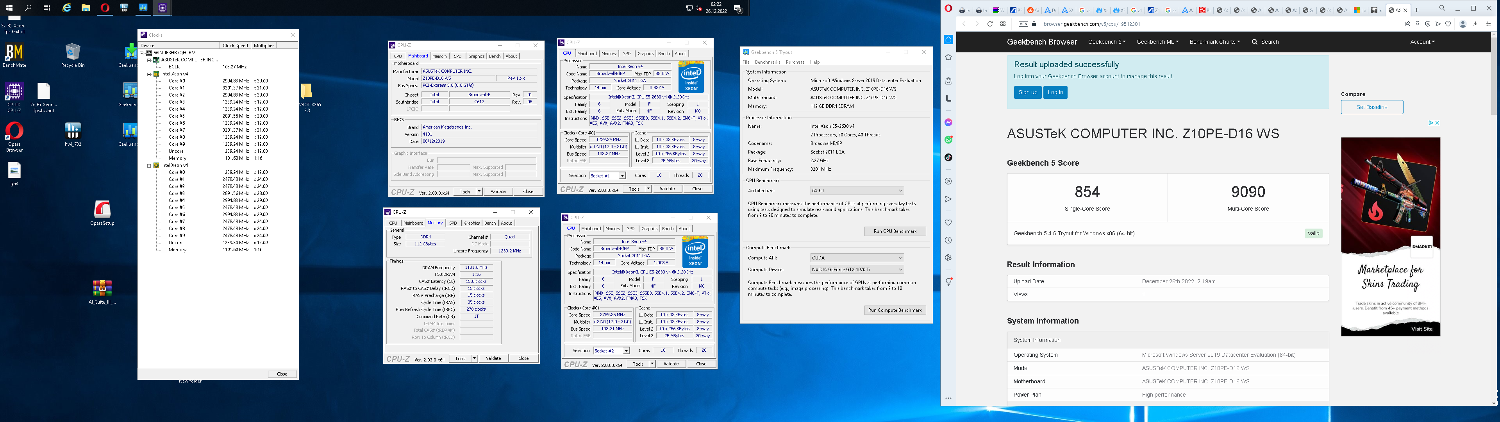Open Internet Explorer from taskbar
Viewport: 1500px width, 422px height.
pyautogui.click(x=67, y=8)
